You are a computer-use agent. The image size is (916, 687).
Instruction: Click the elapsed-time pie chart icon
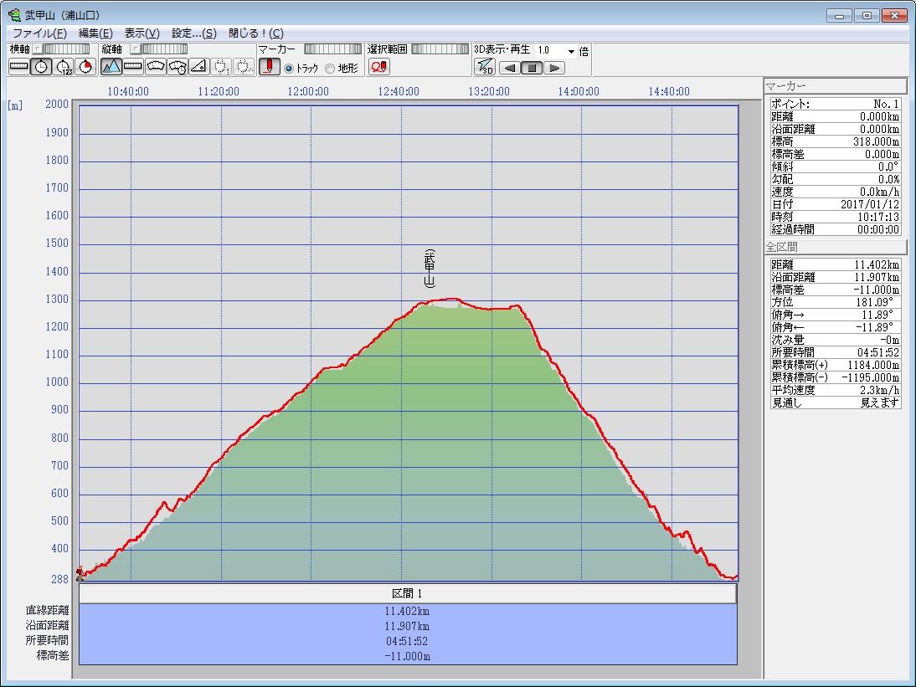coord(85,67)
